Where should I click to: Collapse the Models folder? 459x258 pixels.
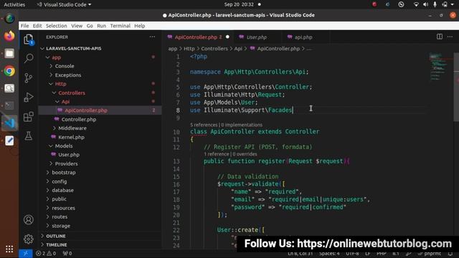(64, 146)
